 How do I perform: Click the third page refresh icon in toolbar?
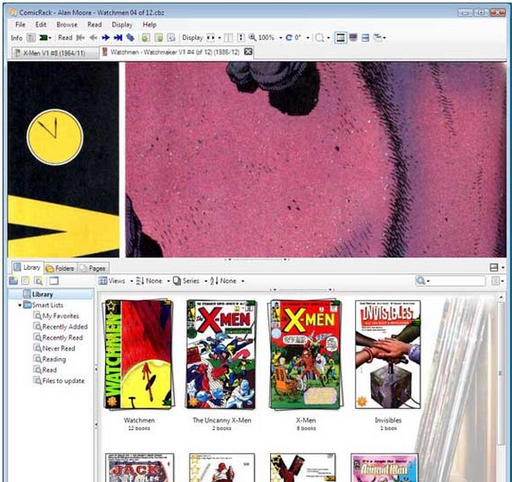click(172, 38)
